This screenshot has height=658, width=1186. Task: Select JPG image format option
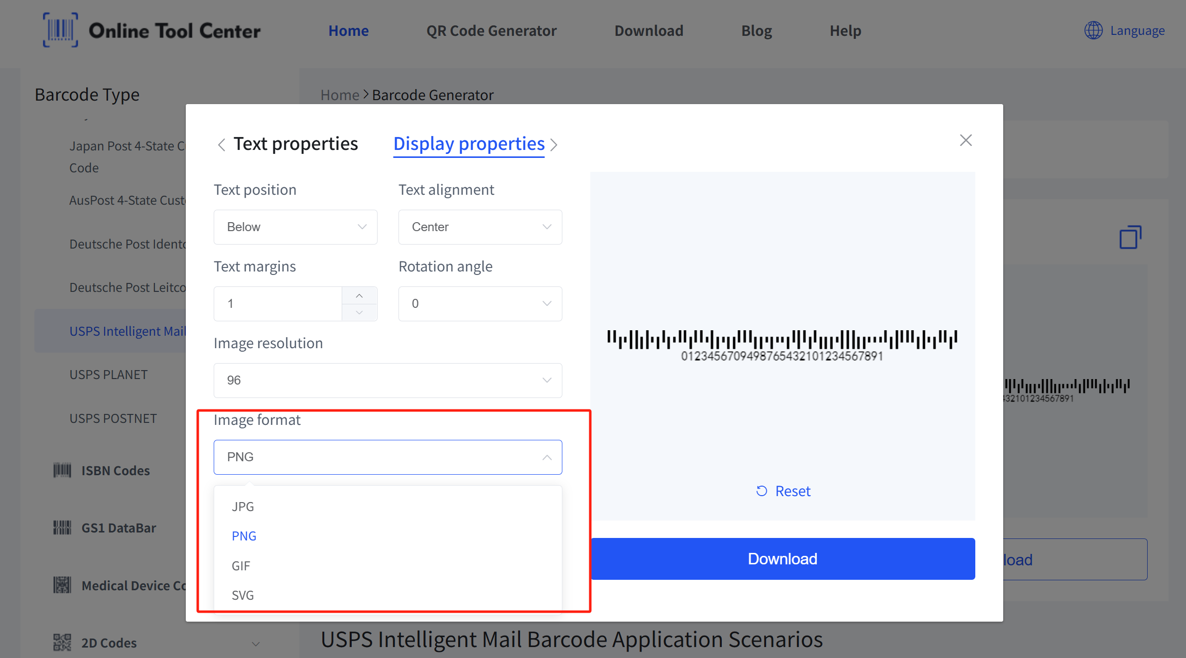click(x=388, y=507)
